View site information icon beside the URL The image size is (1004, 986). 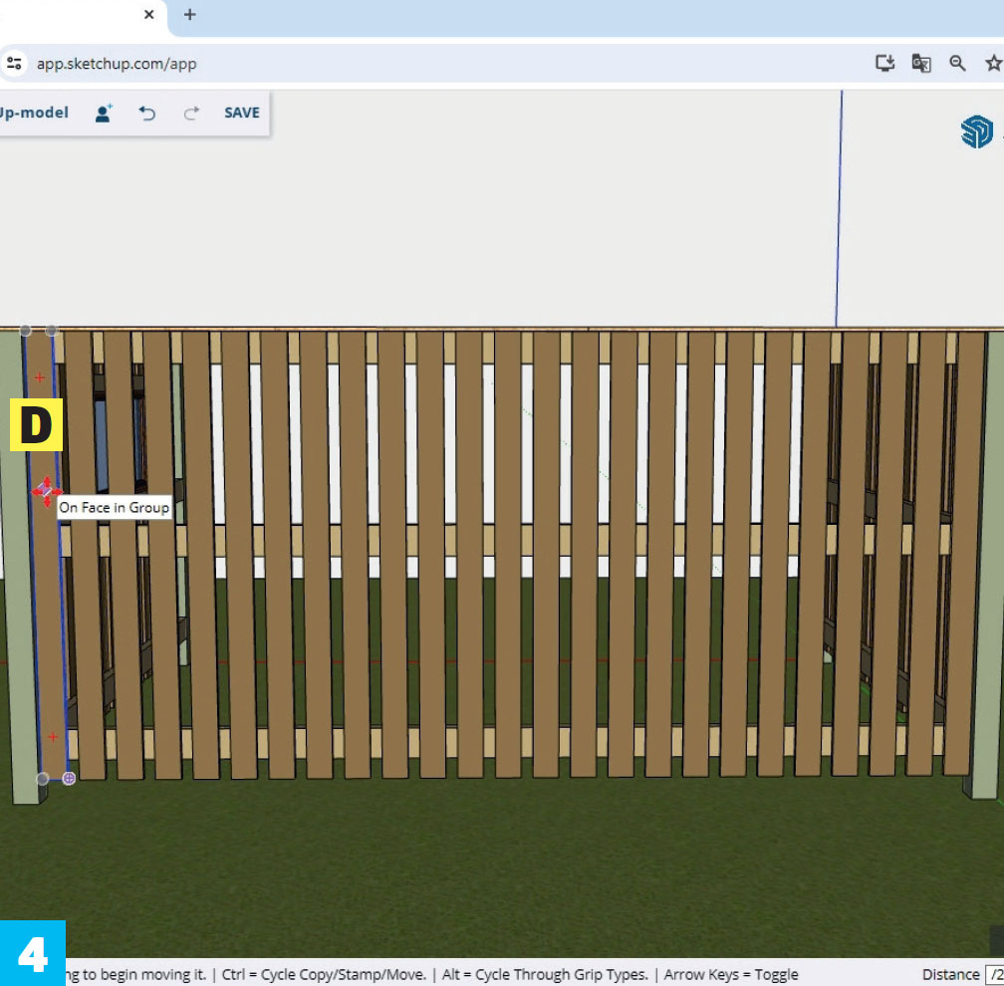14,64
